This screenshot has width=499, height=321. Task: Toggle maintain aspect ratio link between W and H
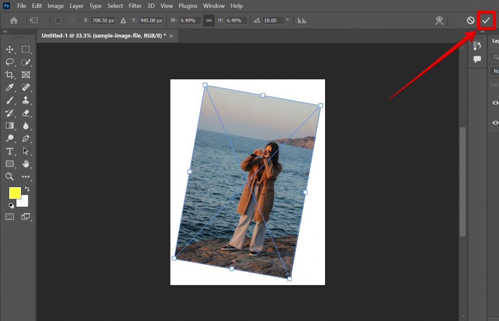point(209,20)
